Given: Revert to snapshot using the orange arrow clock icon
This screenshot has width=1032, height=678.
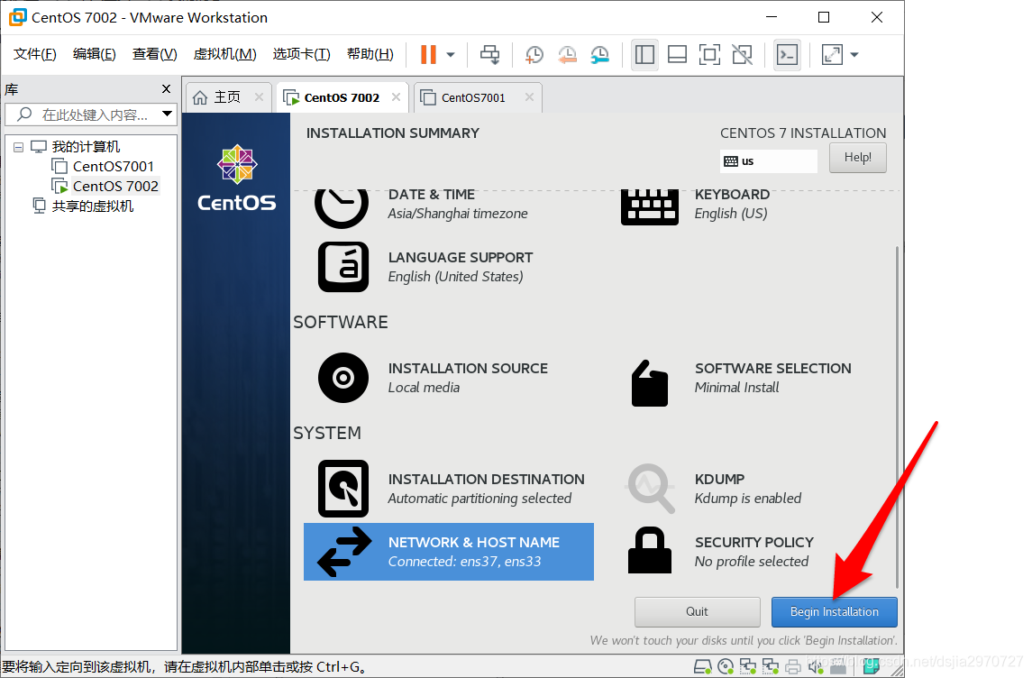Looking at the screenshot, I should pos(567,55).
